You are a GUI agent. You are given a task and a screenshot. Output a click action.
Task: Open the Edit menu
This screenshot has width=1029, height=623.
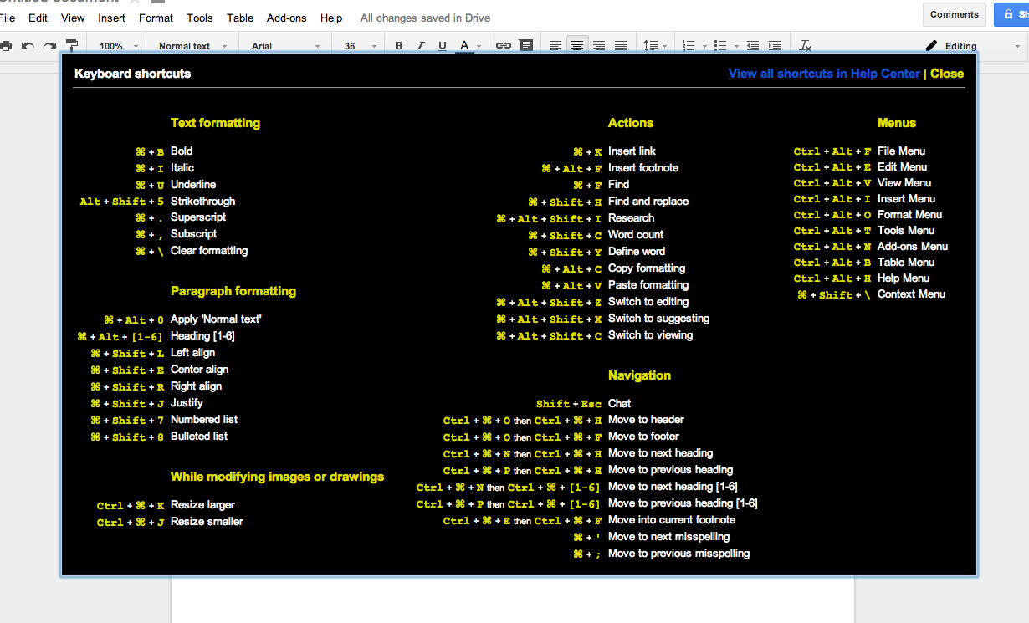point(38,18)
